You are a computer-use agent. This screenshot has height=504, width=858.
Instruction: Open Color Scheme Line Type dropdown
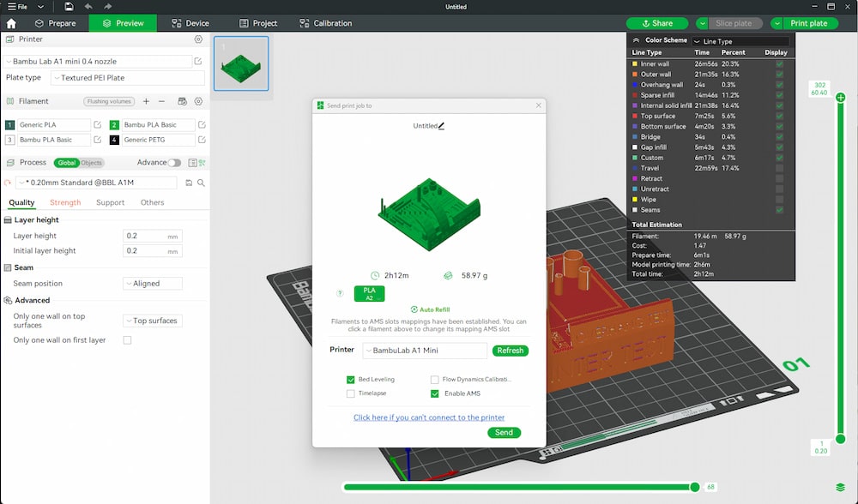(x=740, y=41)
